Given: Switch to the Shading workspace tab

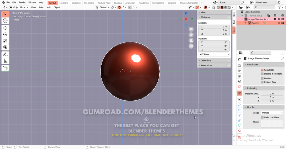Looking at the screenshot, I should [x=118, y=3].
